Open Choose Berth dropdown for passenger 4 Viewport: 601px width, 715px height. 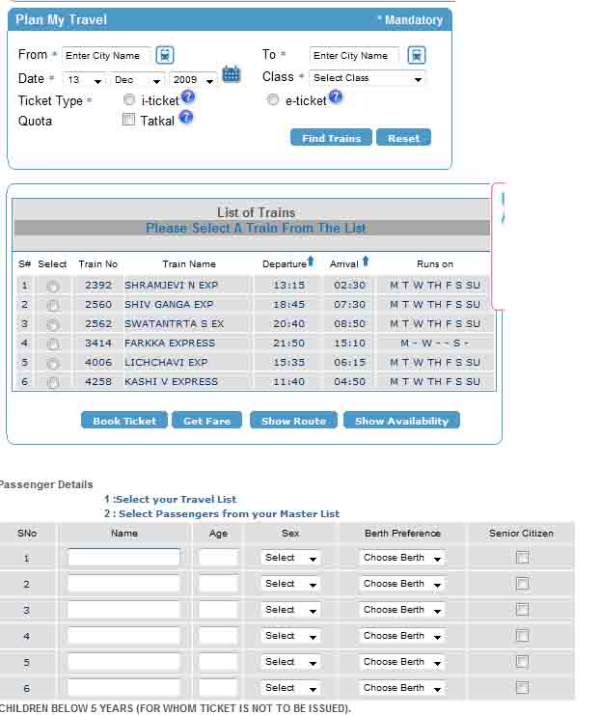[x=402, y=636]
